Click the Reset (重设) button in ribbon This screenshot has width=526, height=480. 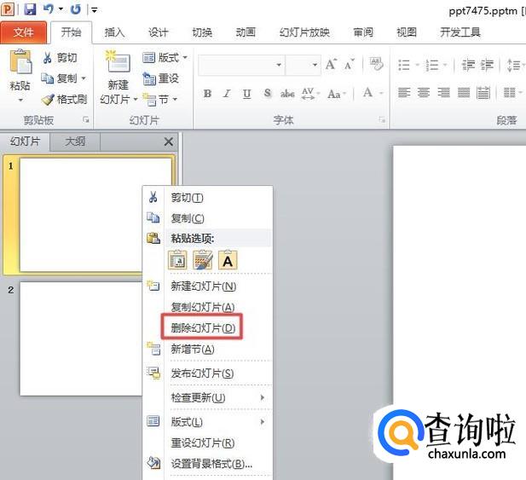coord(161,78)
